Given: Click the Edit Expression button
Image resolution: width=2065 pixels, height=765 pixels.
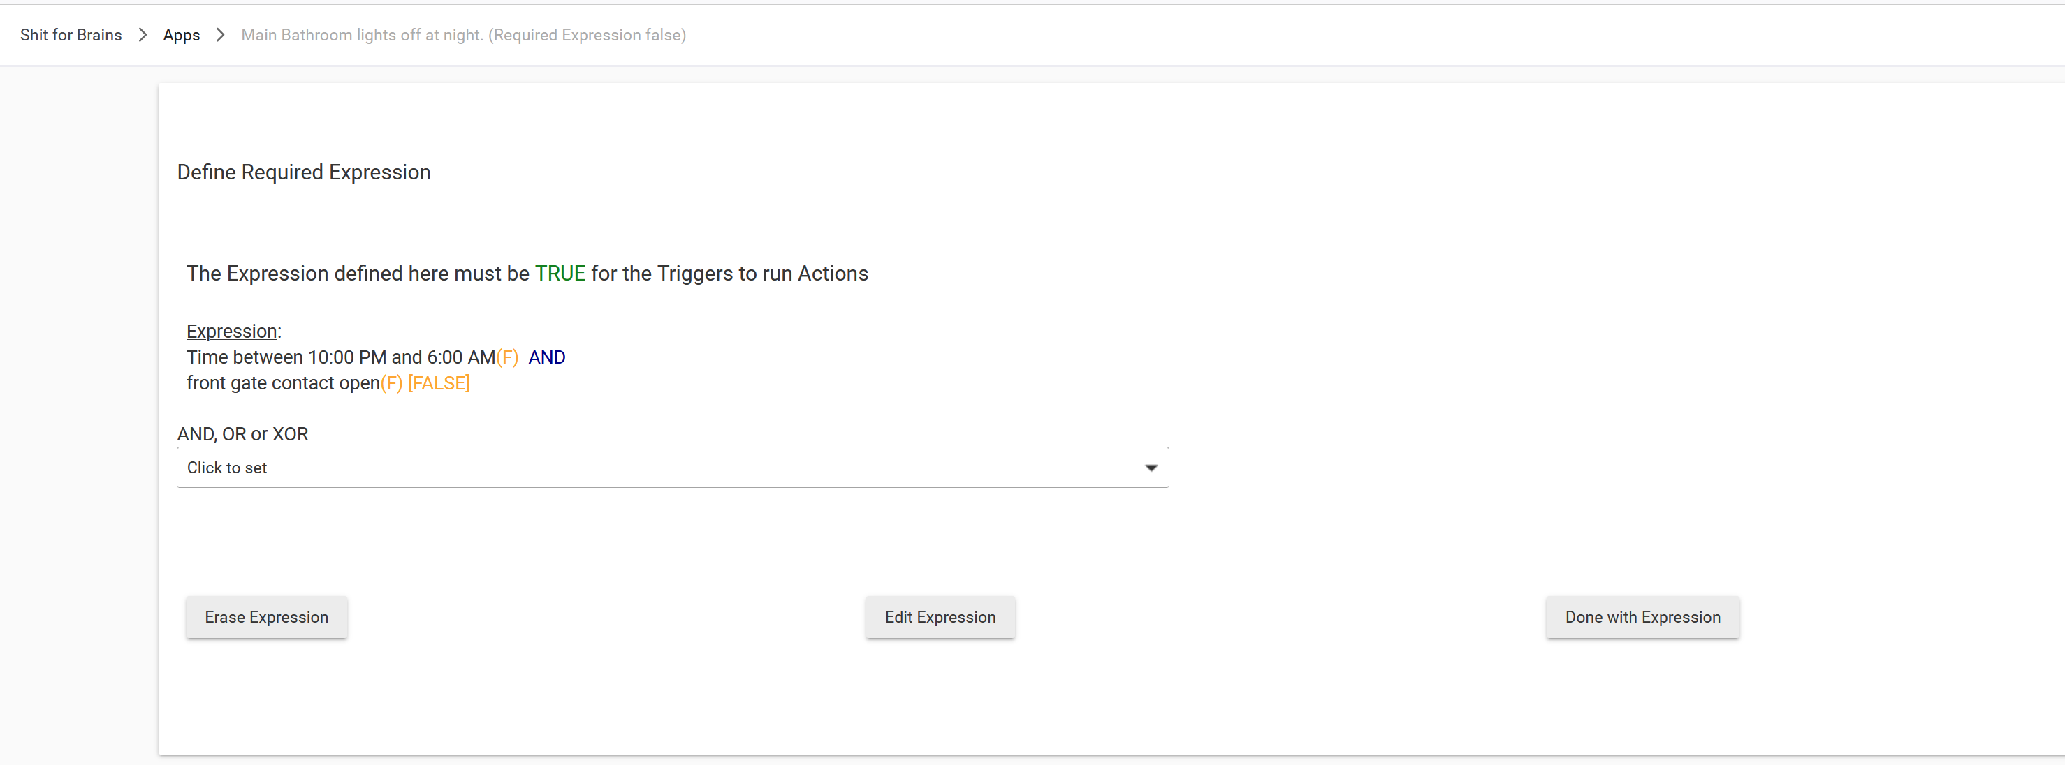Looking at the screenshot, I should [x=940, y=617].
